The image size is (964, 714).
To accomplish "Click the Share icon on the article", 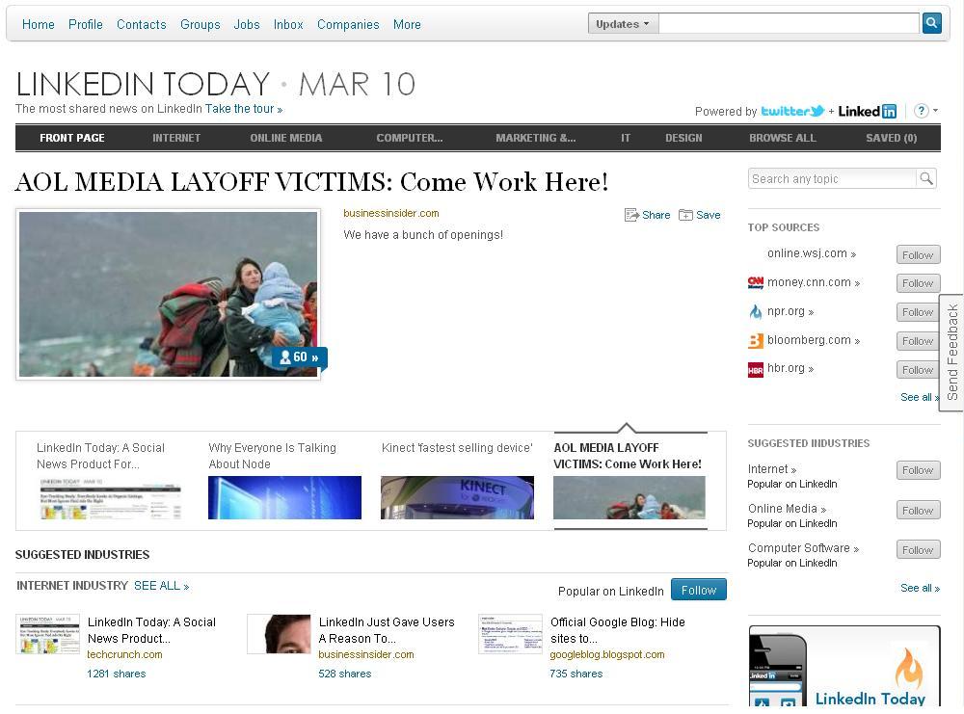I will (x=631, y=215).
